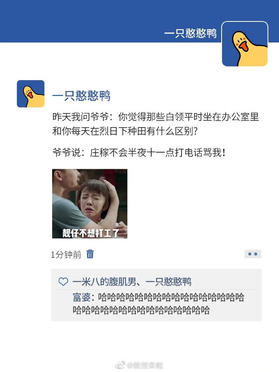Tap the heart icon in likes row
Image resolution: width=279 pixels, height=372 pixels.
[x=63, y=282]
